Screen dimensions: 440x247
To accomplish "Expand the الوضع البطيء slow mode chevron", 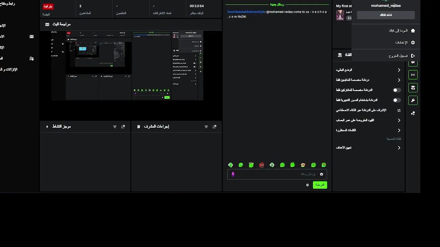I will 399,70.
